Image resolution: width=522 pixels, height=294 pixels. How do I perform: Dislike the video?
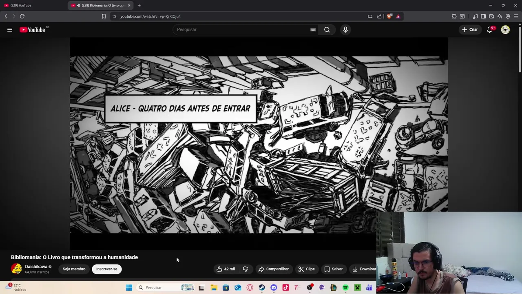[x=246, y=269]
